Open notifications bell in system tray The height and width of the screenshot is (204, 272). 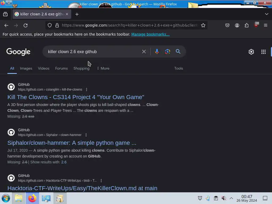200,198
